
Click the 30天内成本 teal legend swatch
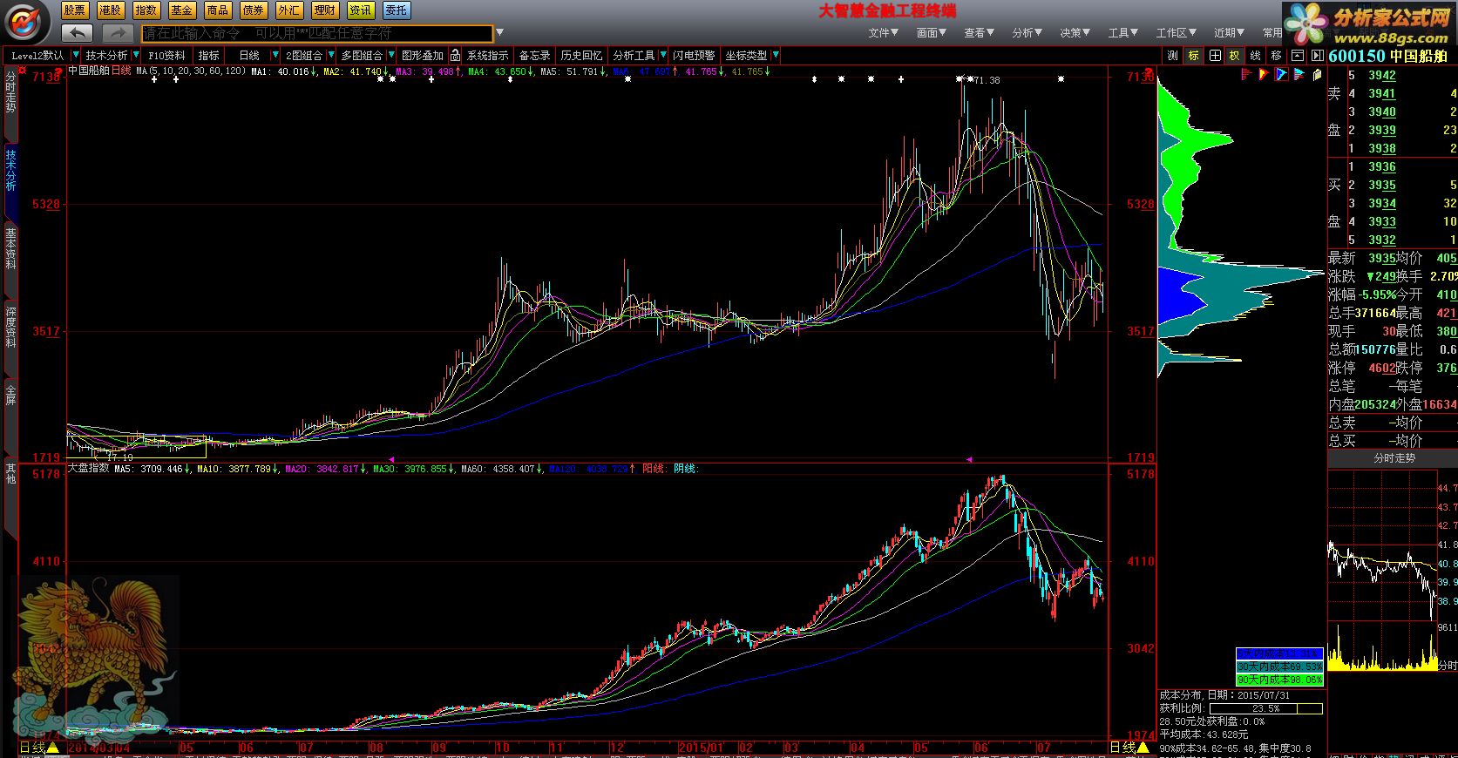(1279, 667)
